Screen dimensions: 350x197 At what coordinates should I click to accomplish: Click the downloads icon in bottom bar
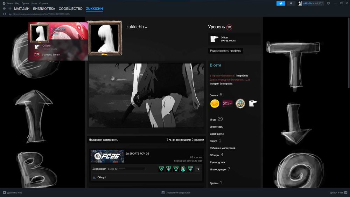pos(163,192)
